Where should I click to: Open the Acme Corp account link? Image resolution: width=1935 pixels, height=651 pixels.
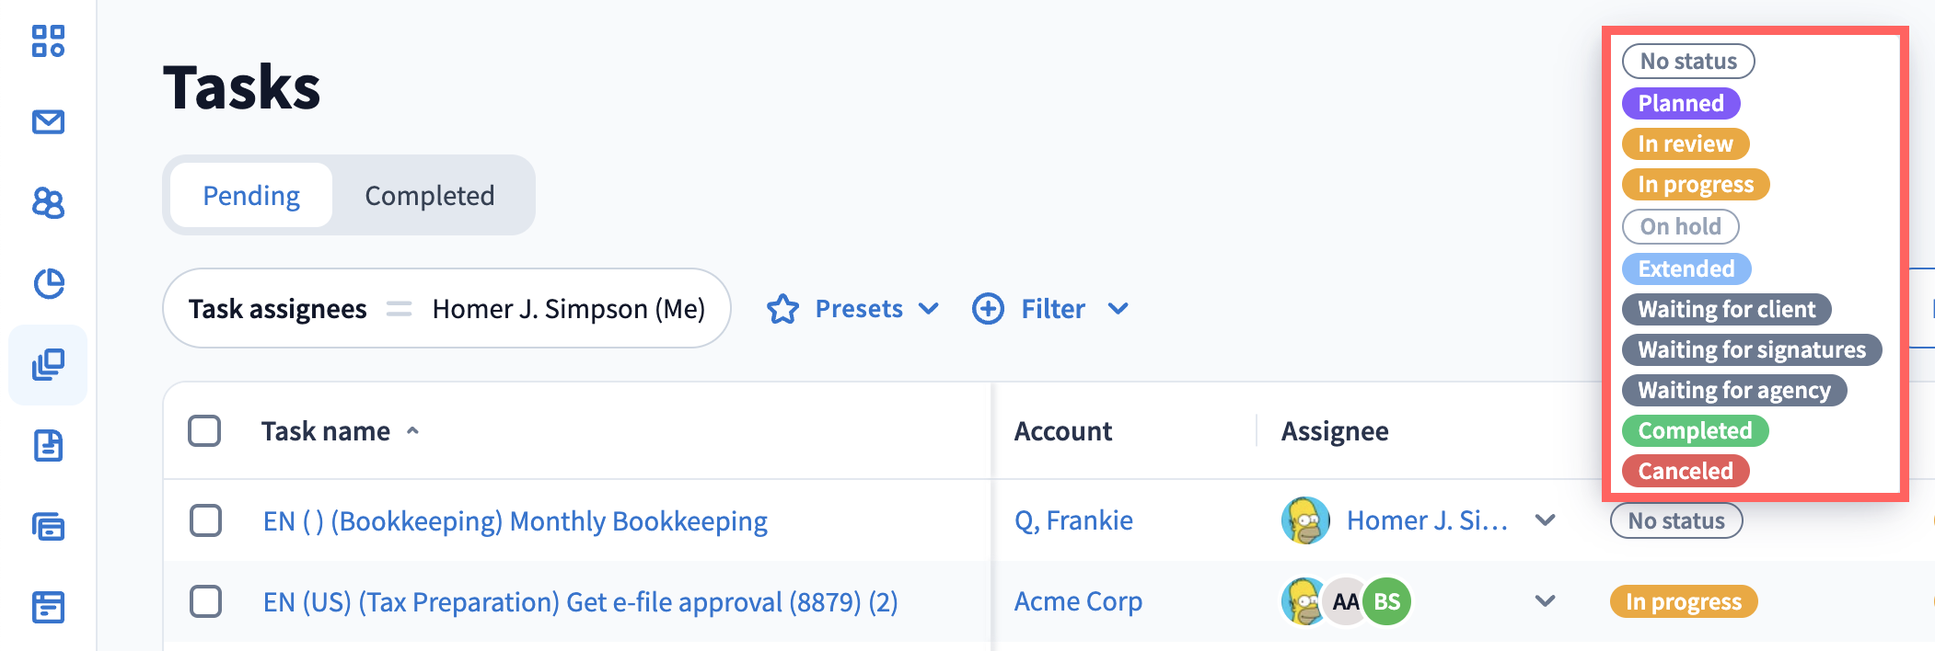pos(1078,601)
